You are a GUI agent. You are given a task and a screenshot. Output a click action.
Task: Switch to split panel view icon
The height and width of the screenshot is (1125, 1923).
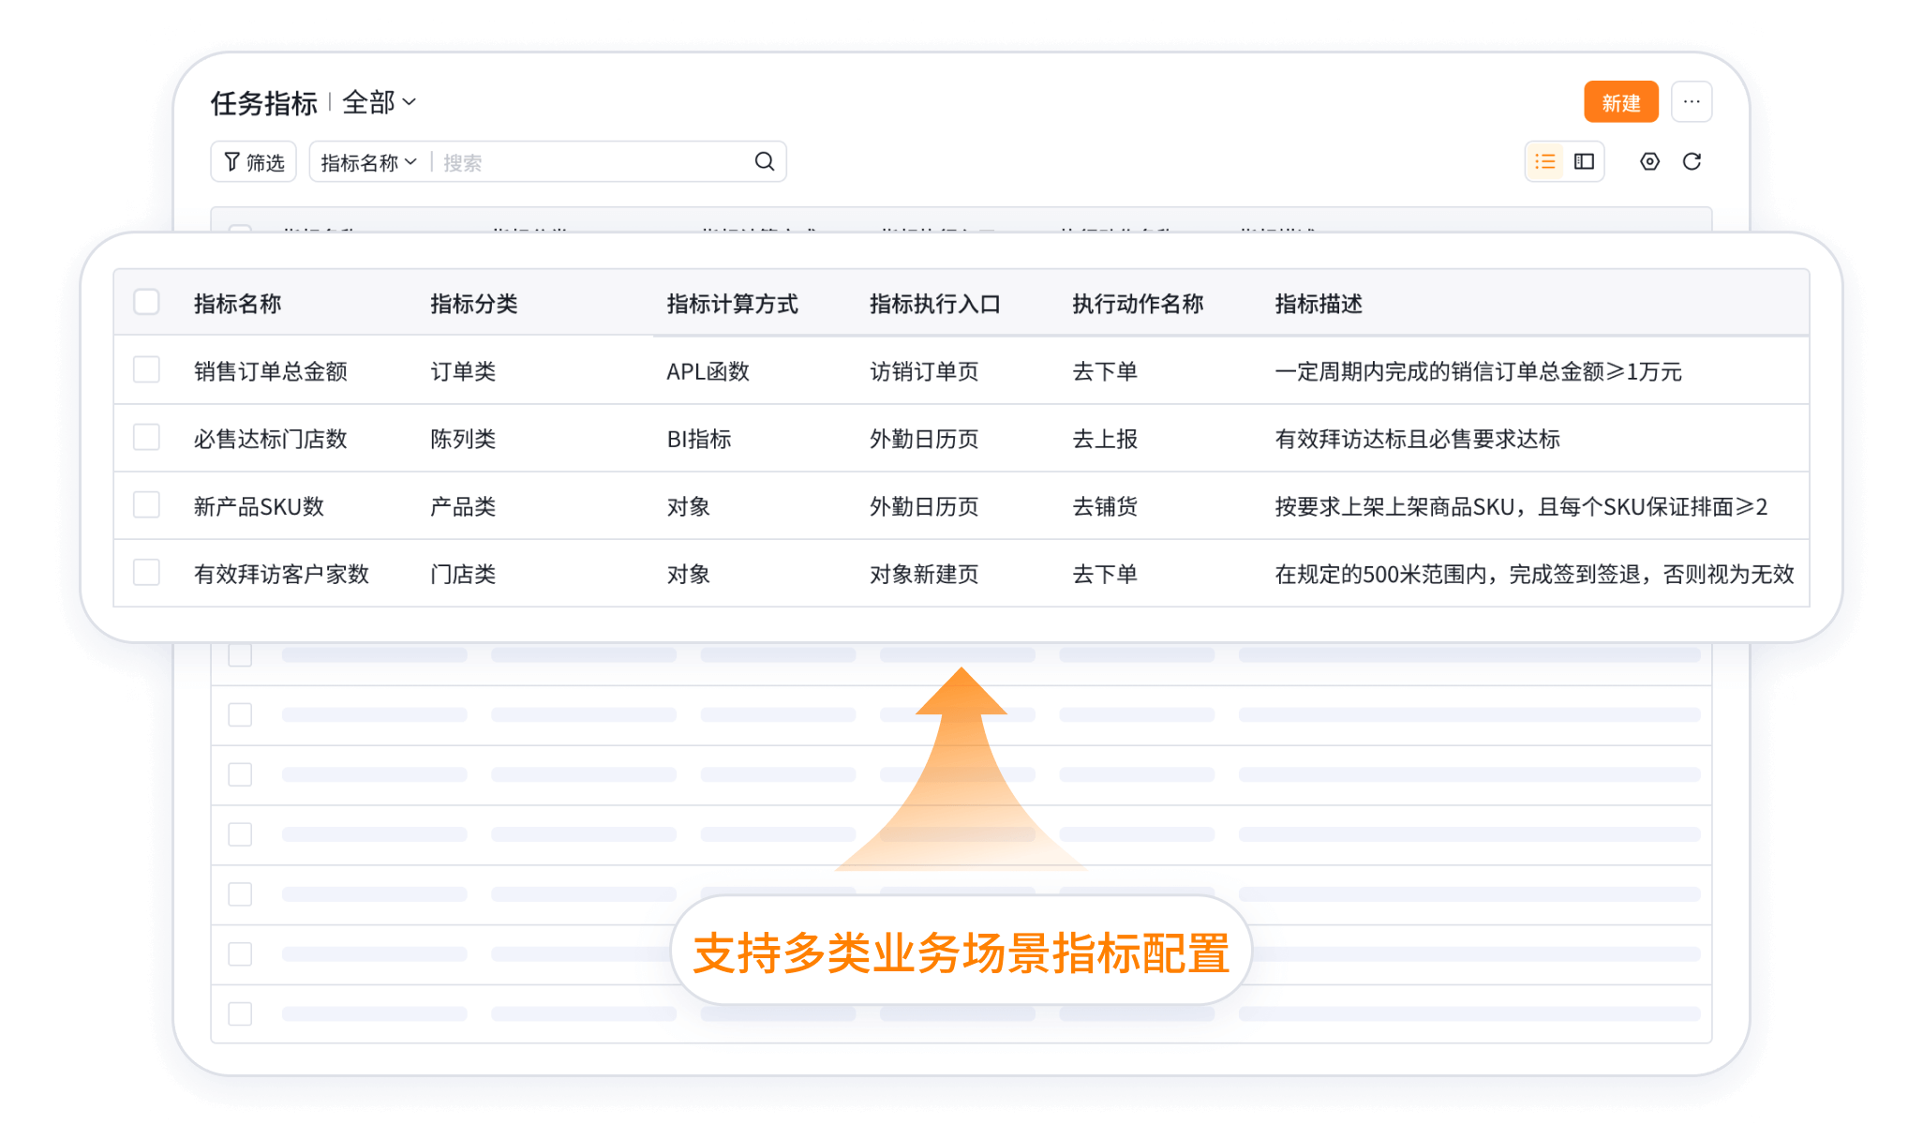point(1584,161)
